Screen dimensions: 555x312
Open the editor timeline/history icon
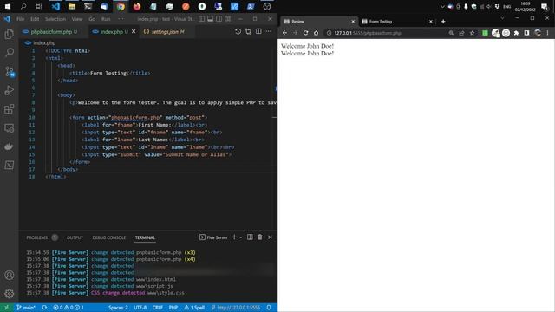[x=238, y=31]
